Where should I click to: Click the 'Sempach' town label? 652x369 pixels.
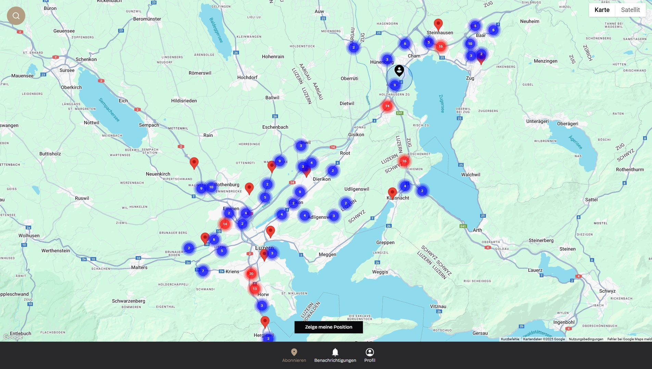pyautogui.click(x=149, y=125)
